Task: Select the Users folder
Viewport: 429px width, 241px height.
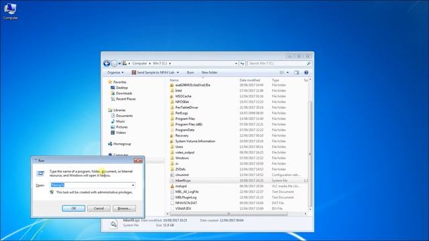Action: tap(179, 147)
